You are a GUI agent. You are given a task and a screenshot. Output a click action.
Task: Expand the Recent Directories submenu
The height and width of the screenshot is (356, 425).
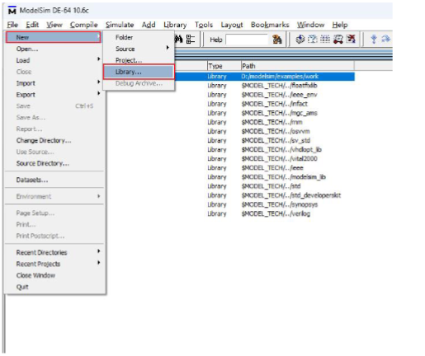pyautogui.click(x=54, y=252)
